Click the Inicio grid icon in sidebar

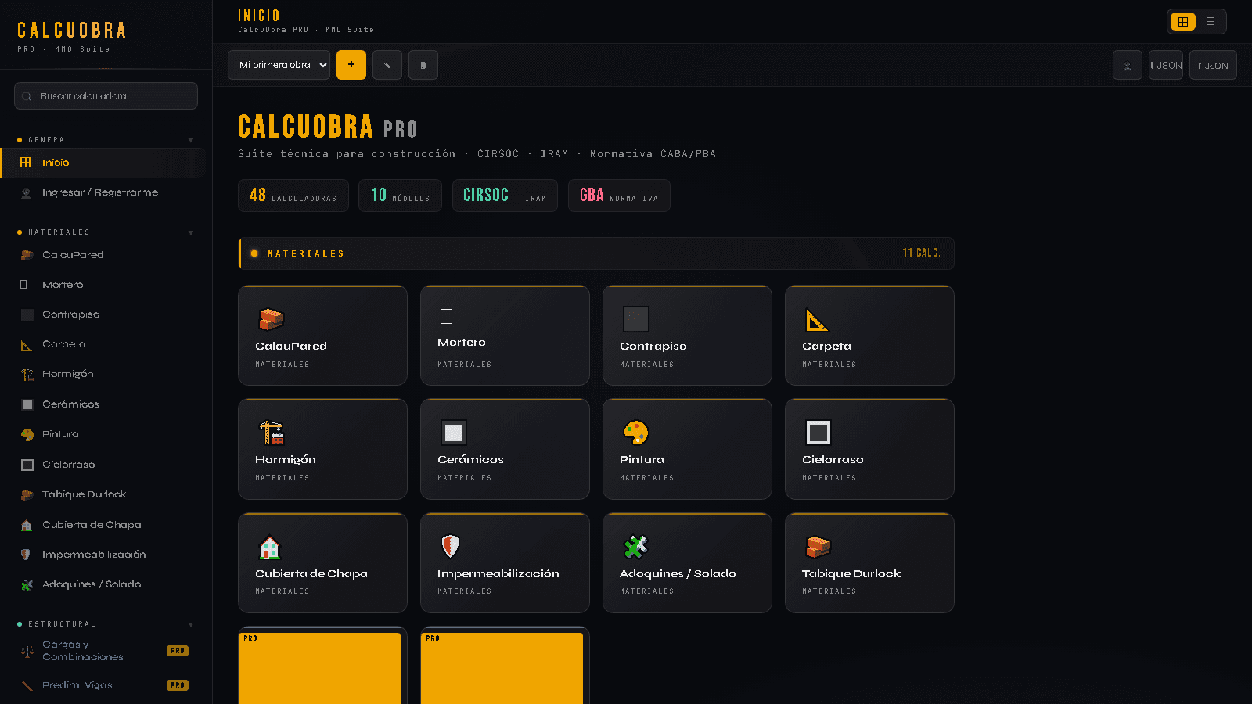click(x=26, y=163)
